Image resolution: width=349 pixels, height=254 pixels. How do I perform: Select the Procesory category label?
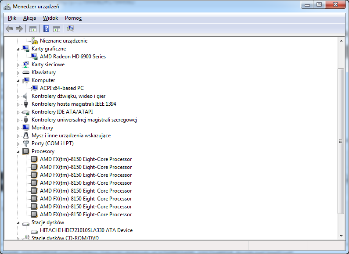43,151
